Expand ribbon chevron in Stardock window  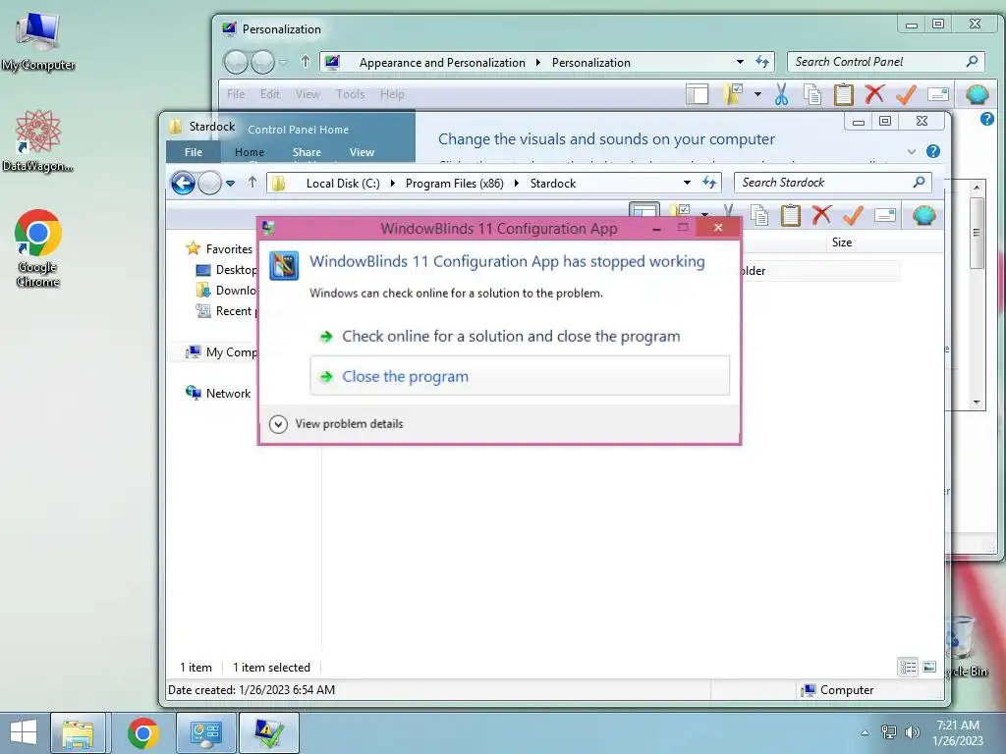911,152
